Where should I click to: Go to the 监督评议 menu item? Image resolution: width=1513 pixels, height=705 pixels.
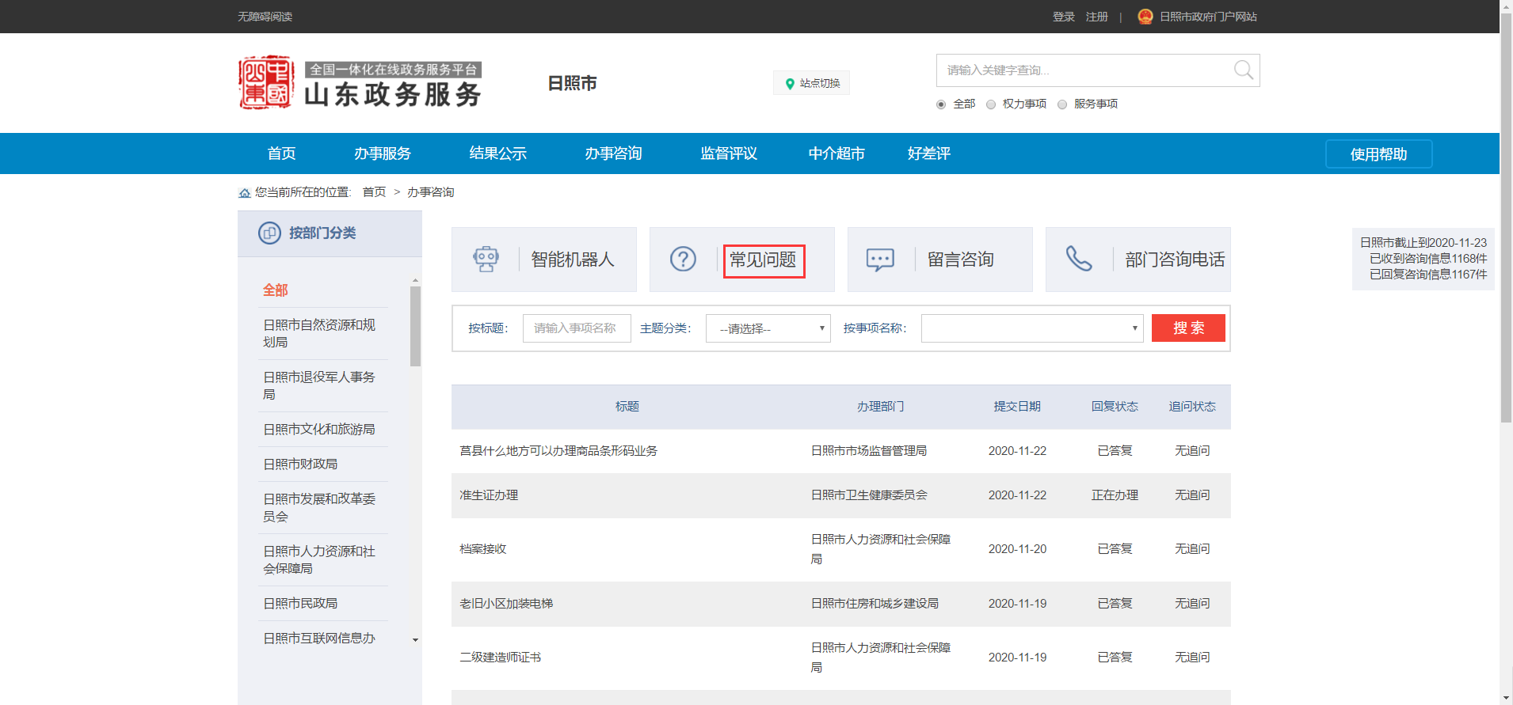click(x=729, y=154)
